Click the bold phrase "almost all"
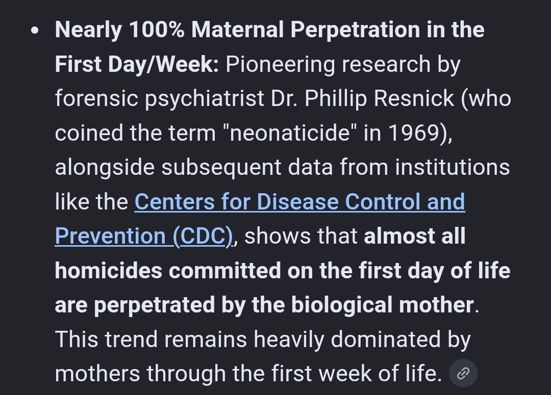This screenshot has height=395, width=551. click(x=415, y=236)
